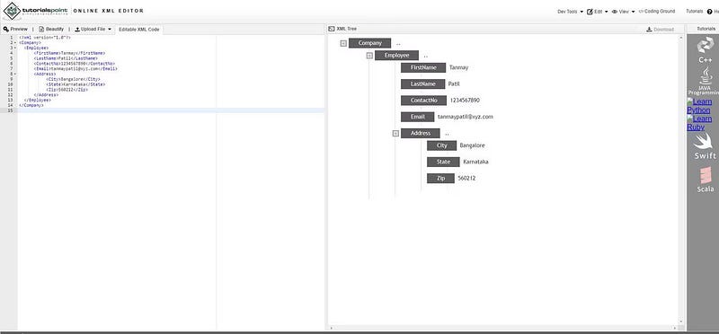Screen dimensions: 719x334
Task: Click the Download button
Action: (x=660, y=30)
